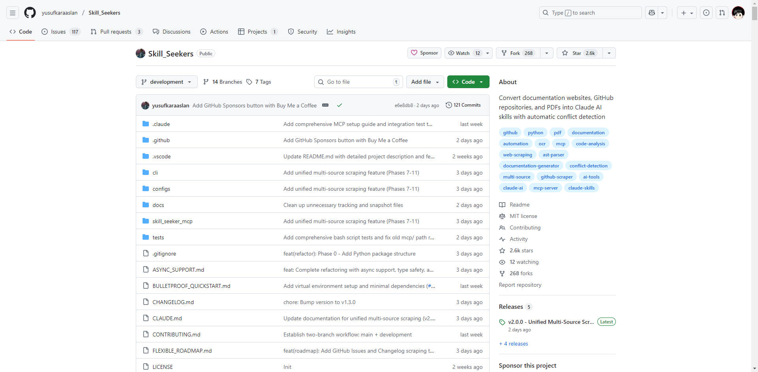
Task: Expand the green Code dropdown
Action: pyautogui.click(x=468, y=82)
